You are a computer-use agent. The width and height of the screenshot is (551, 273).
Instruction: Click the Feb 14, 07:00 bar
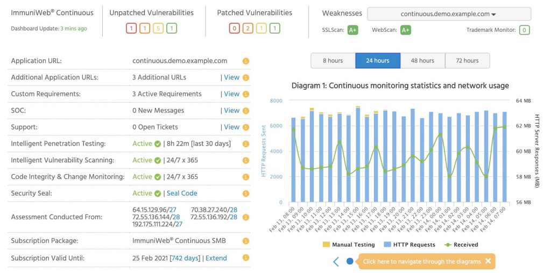[504, 157]
